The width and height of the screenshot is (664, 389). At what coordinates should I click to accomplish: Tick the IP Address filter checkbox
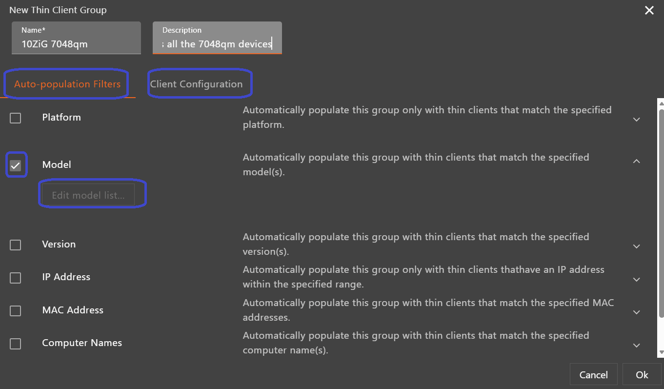(16, 278)
